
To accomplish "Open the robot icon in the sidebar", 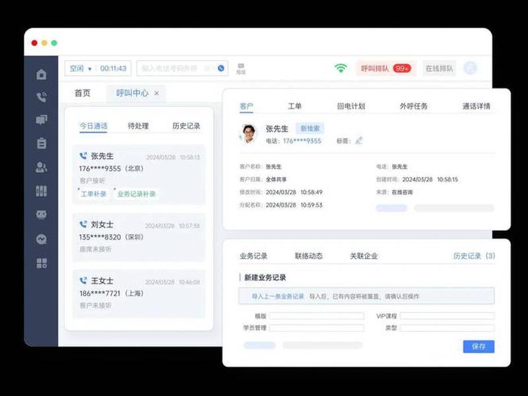I will 41,214.
